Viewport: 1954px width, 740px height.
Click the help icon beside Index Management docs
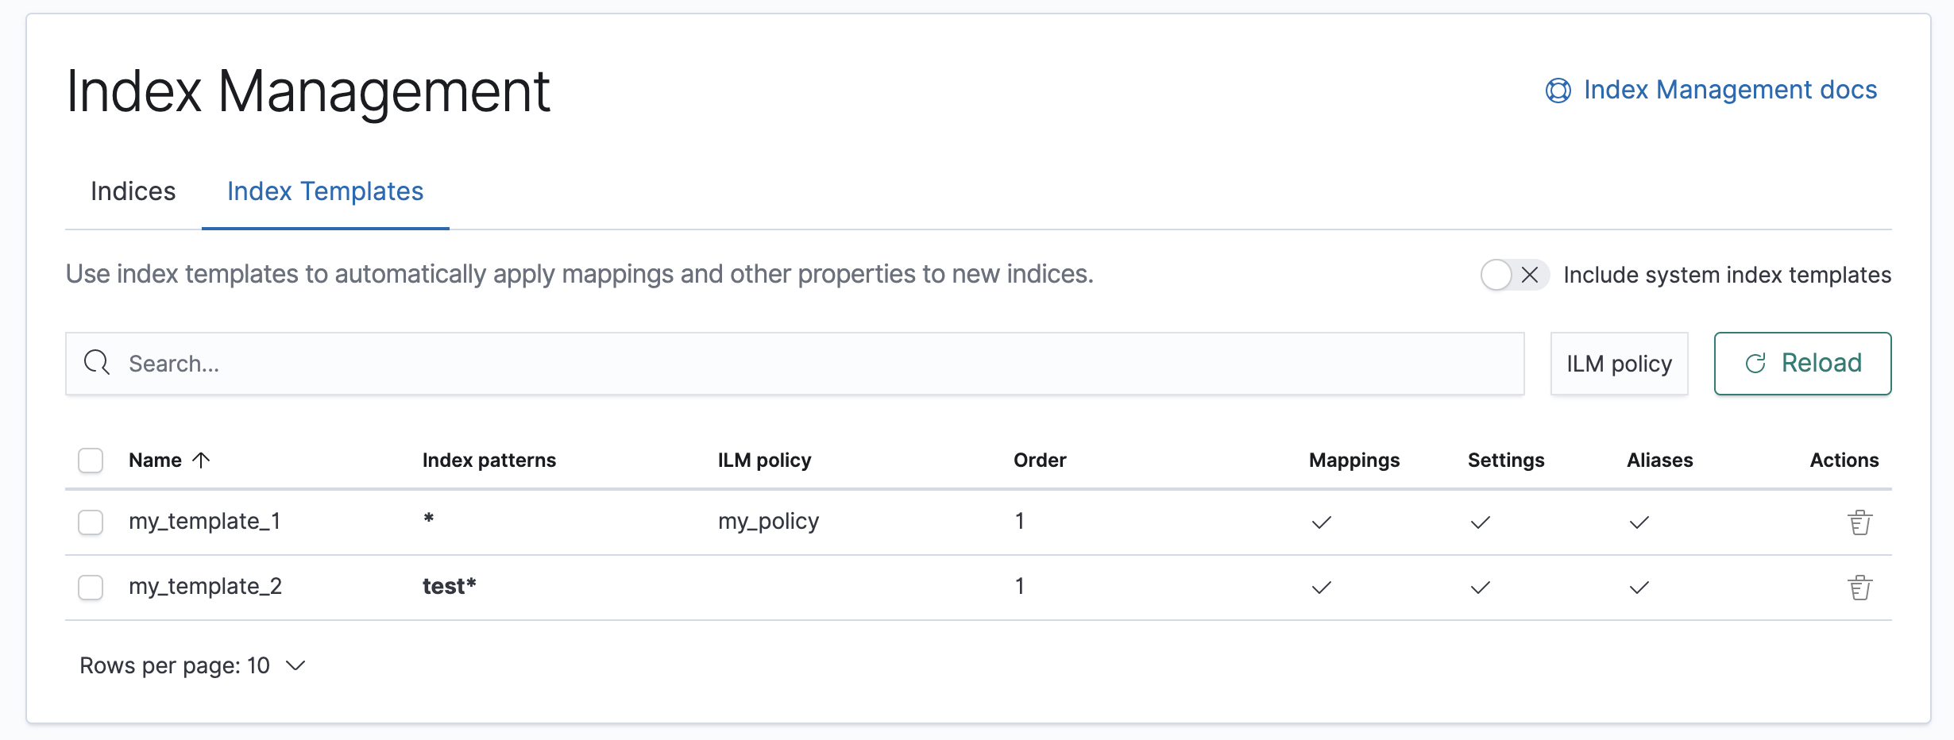pos(1558,91)
